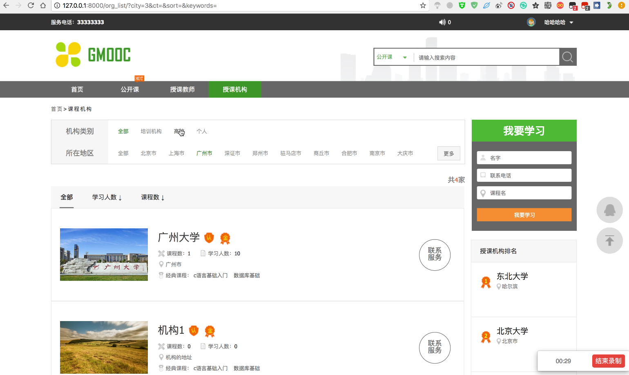The image size is (629, 375).
Task: Click 联系服务 for 广州大学
Action: point(435,255)
